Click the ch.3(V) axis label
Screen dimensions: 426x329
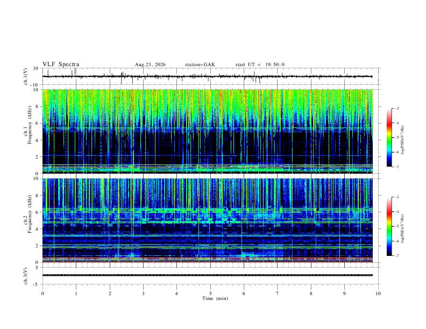click(x=26, y=276)
